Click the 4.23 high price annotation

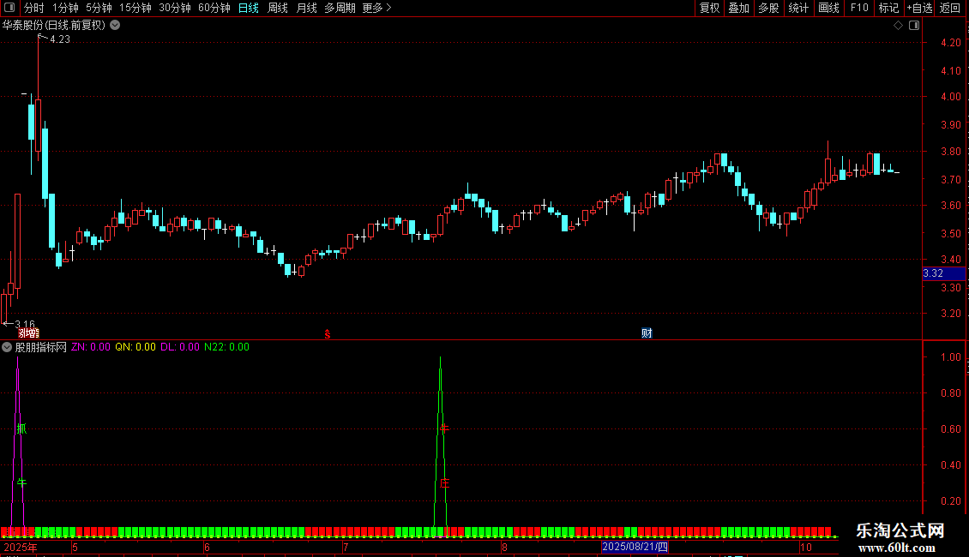click(60, 39)
